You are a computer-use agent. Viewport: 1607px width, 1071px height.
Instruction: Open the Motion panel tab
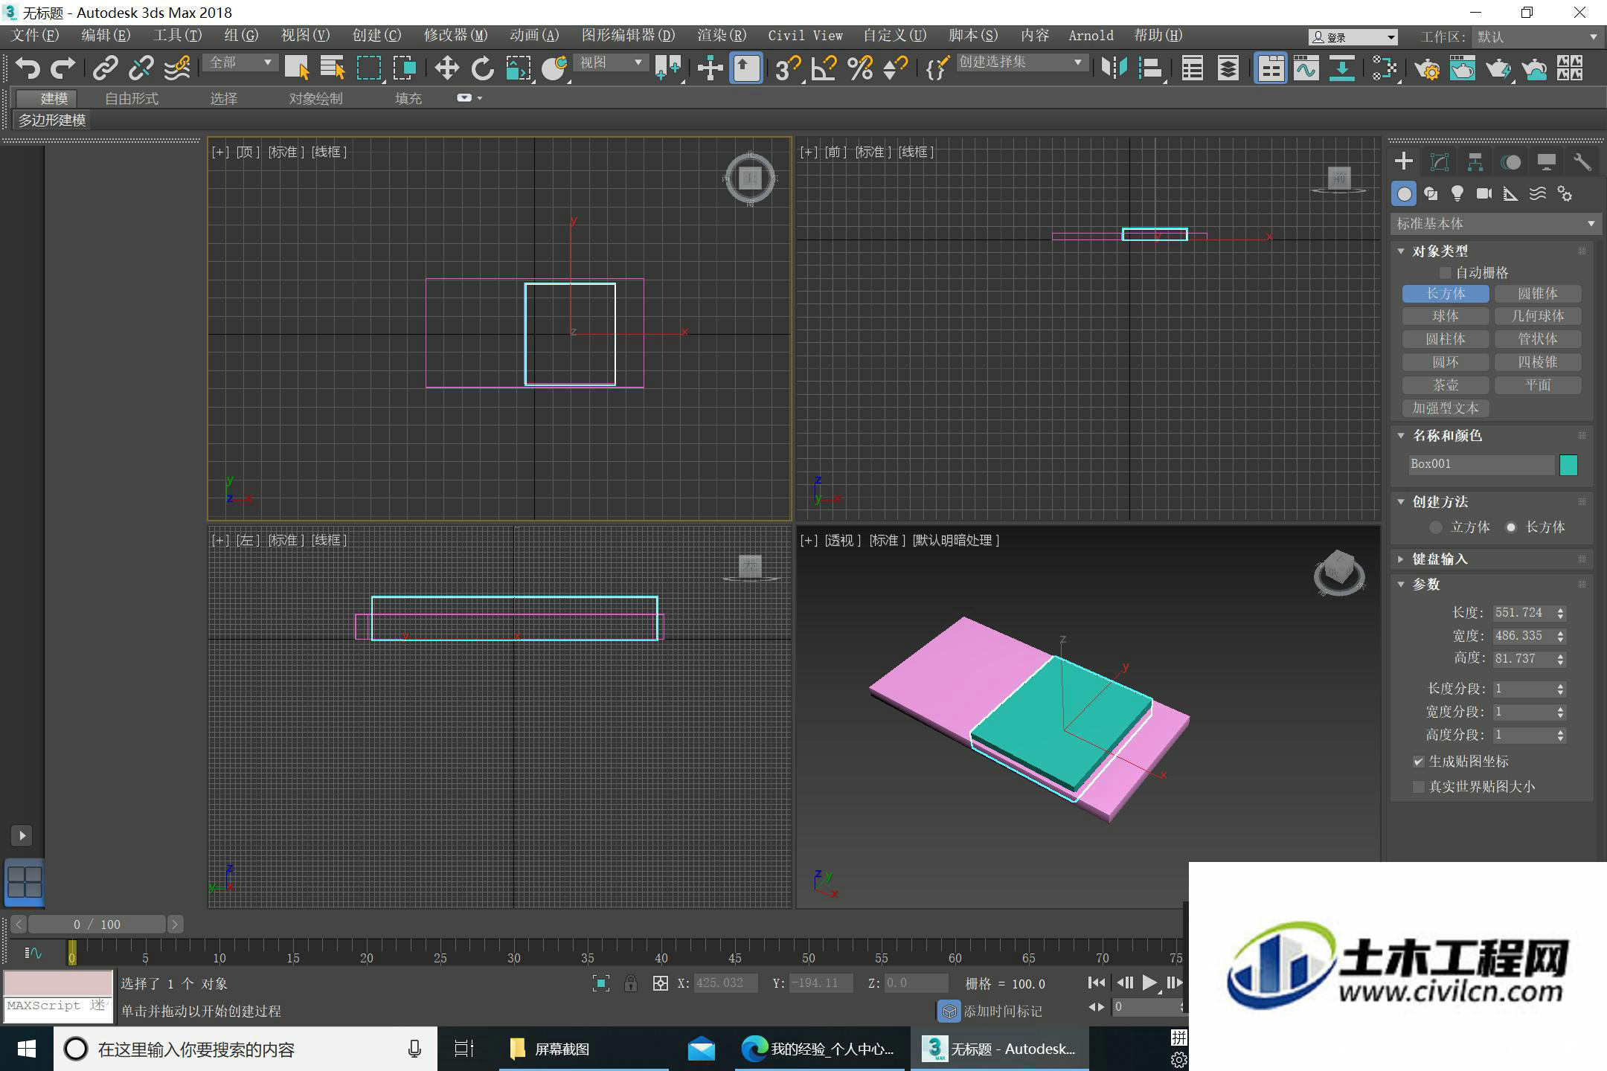pos(1510,162)
